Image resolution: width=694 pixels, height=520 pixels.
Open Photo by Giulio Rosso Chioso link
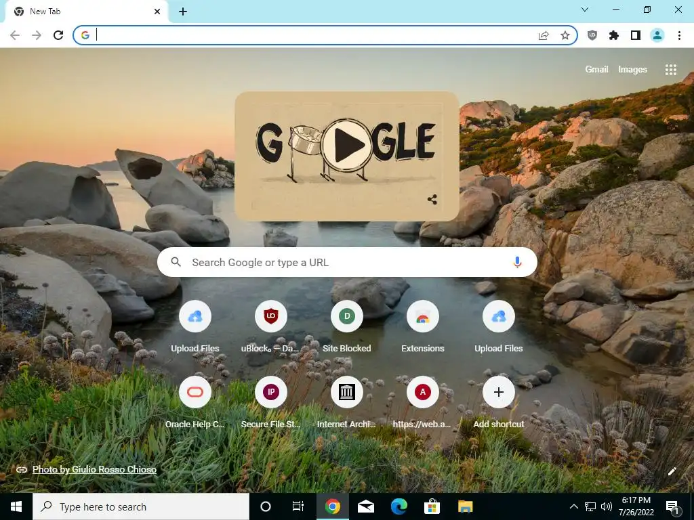pos(94,470)
